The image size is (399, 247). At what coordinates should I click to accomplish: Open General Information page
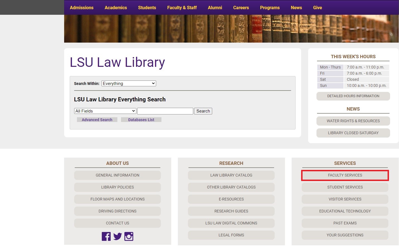[x=117, y=175]
